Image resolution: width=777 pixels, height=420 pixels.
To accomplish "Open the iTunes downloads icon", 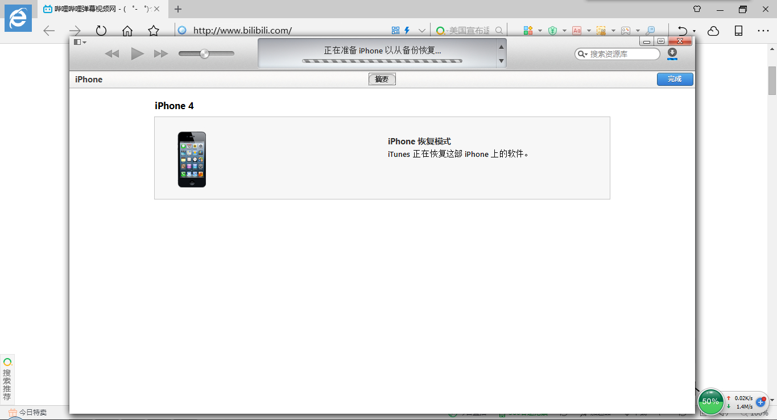I will pos(672,53).
